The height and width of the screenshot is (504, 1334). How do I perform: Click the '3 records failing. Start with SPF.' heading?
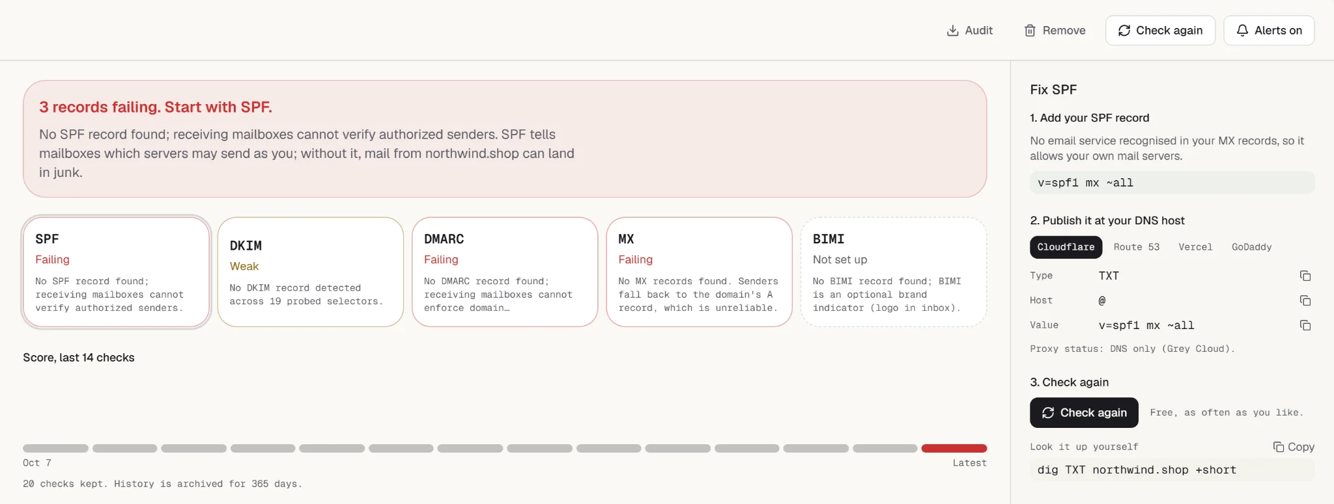pos(156,107)
